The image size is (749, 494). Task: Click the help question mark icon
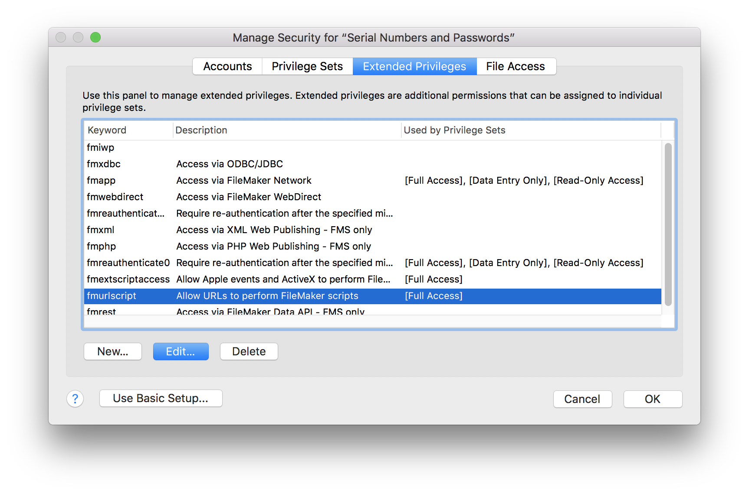[75, 399]
